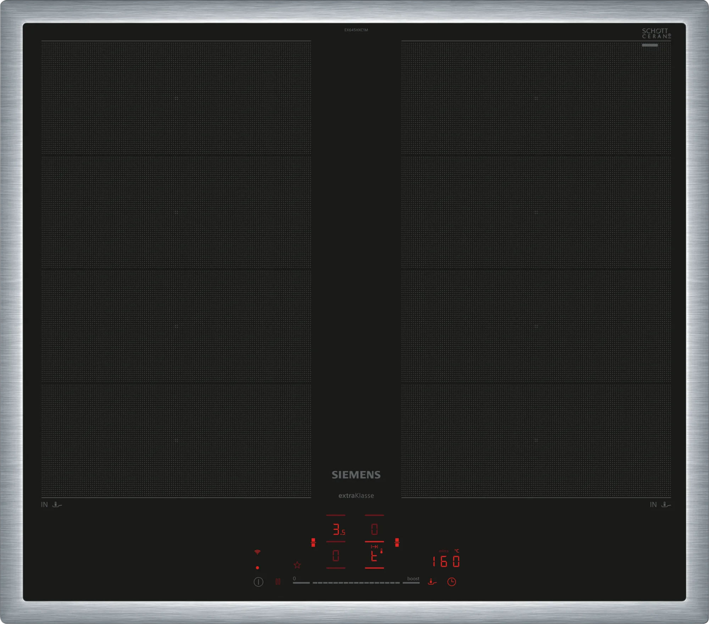This screenshot has height=624, width=709.
Task: Touch the red dot below the Wi-Fi symbol
Action: click(257, 568)
